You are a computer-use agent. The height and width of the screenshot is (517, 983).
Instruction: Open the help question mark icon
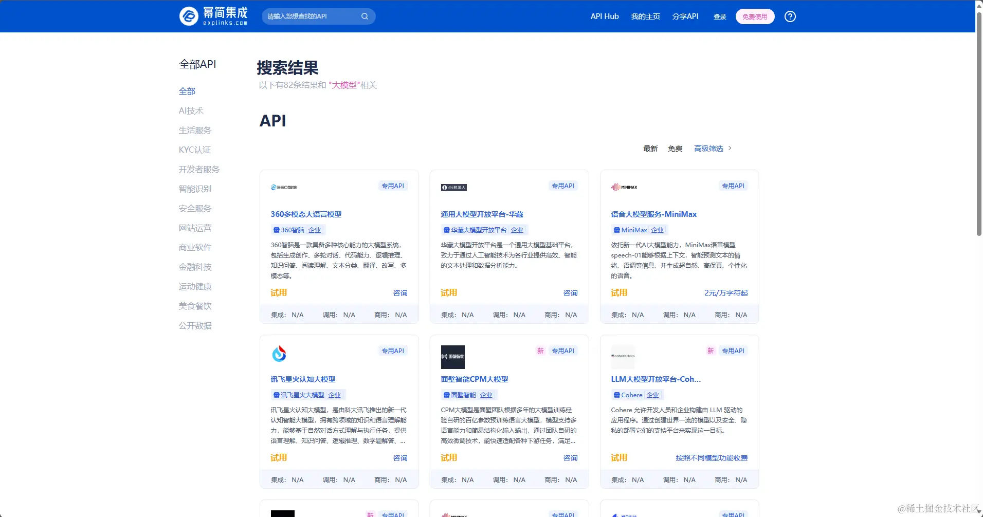(790, 16)
